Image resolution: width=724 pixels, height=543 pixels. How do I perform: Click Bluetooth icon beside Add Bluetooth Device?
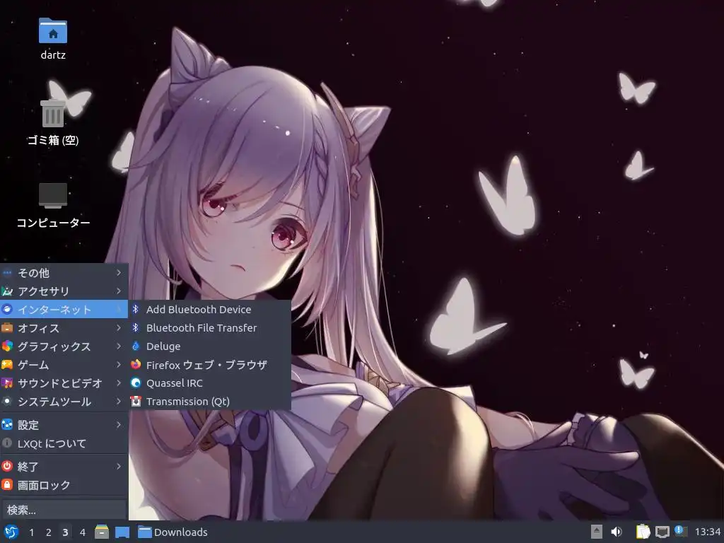[x=136, y=309]
